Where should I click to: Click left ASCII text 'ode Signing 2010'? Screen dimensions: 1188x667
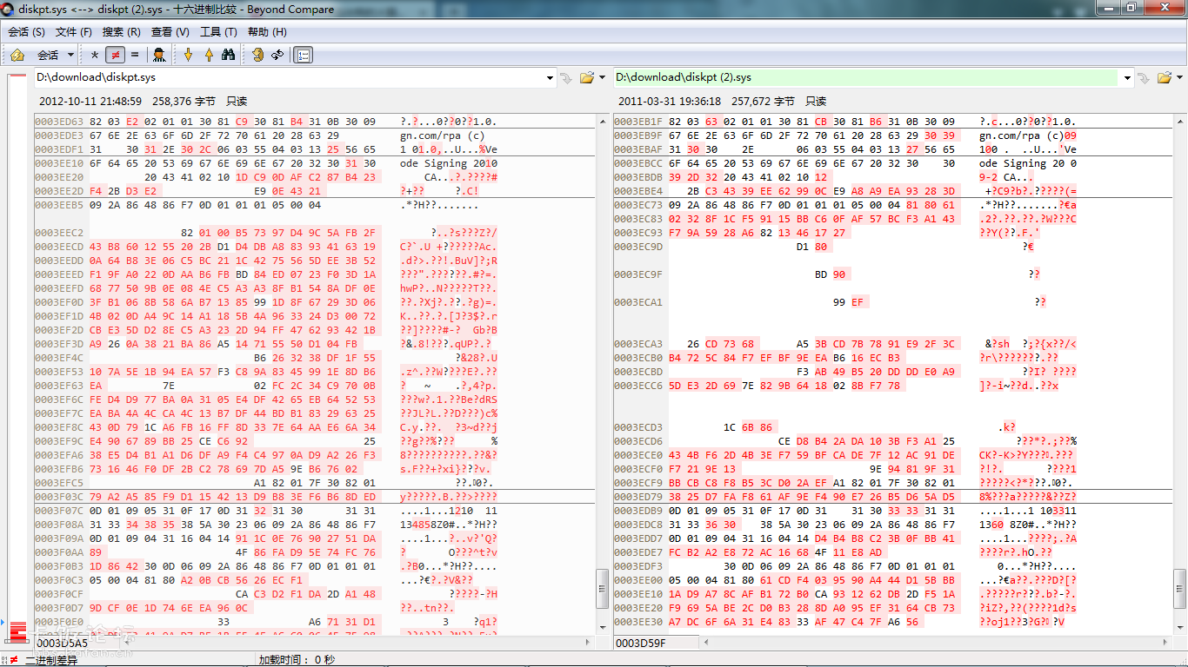click(449, 163)
